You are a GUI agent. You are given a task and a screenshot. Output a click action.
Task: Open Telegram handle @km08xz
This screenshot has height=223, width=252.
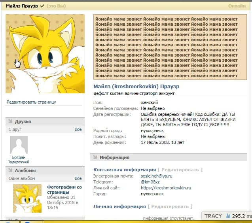(x=150, y=182)
